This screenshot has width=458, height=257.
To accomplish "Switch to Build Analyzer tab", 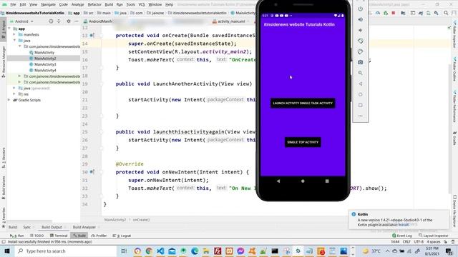I will click(x=84, y=227).
